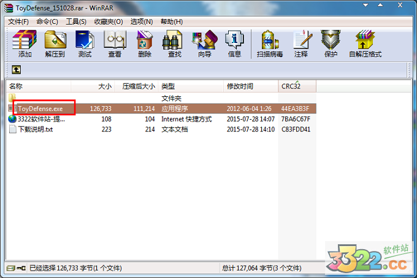Open the 选项(N) menu
The height and width of the screenshot is (278, 417).
pos(142,21)
